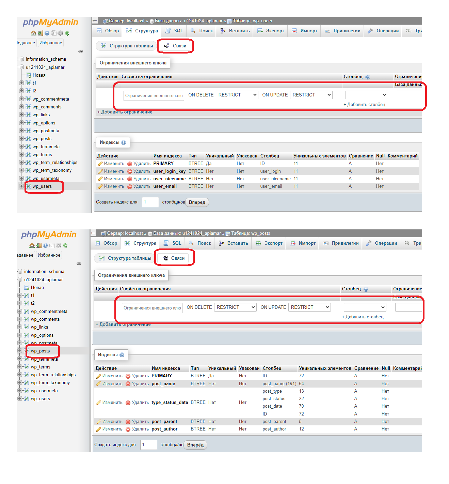
Task: Click the Новая new table icon under u1241024_apiamar, top sidebar
Action: pyautogui.click(x=29, y=75)
